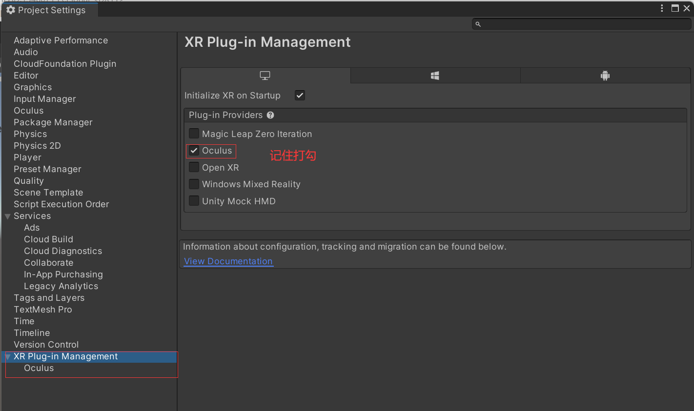This screenshot has height=411, width=694.
Task: Open Scene Template settings
Action: point(48,193)
